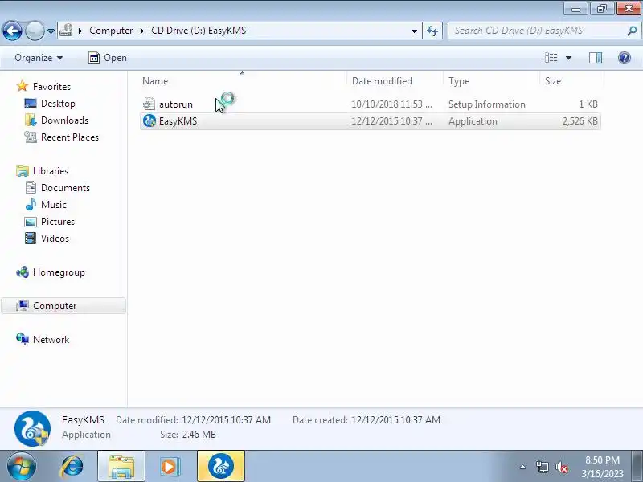Open the Music library
Viewport: 643px width, 482px height.
coord(53,205)
